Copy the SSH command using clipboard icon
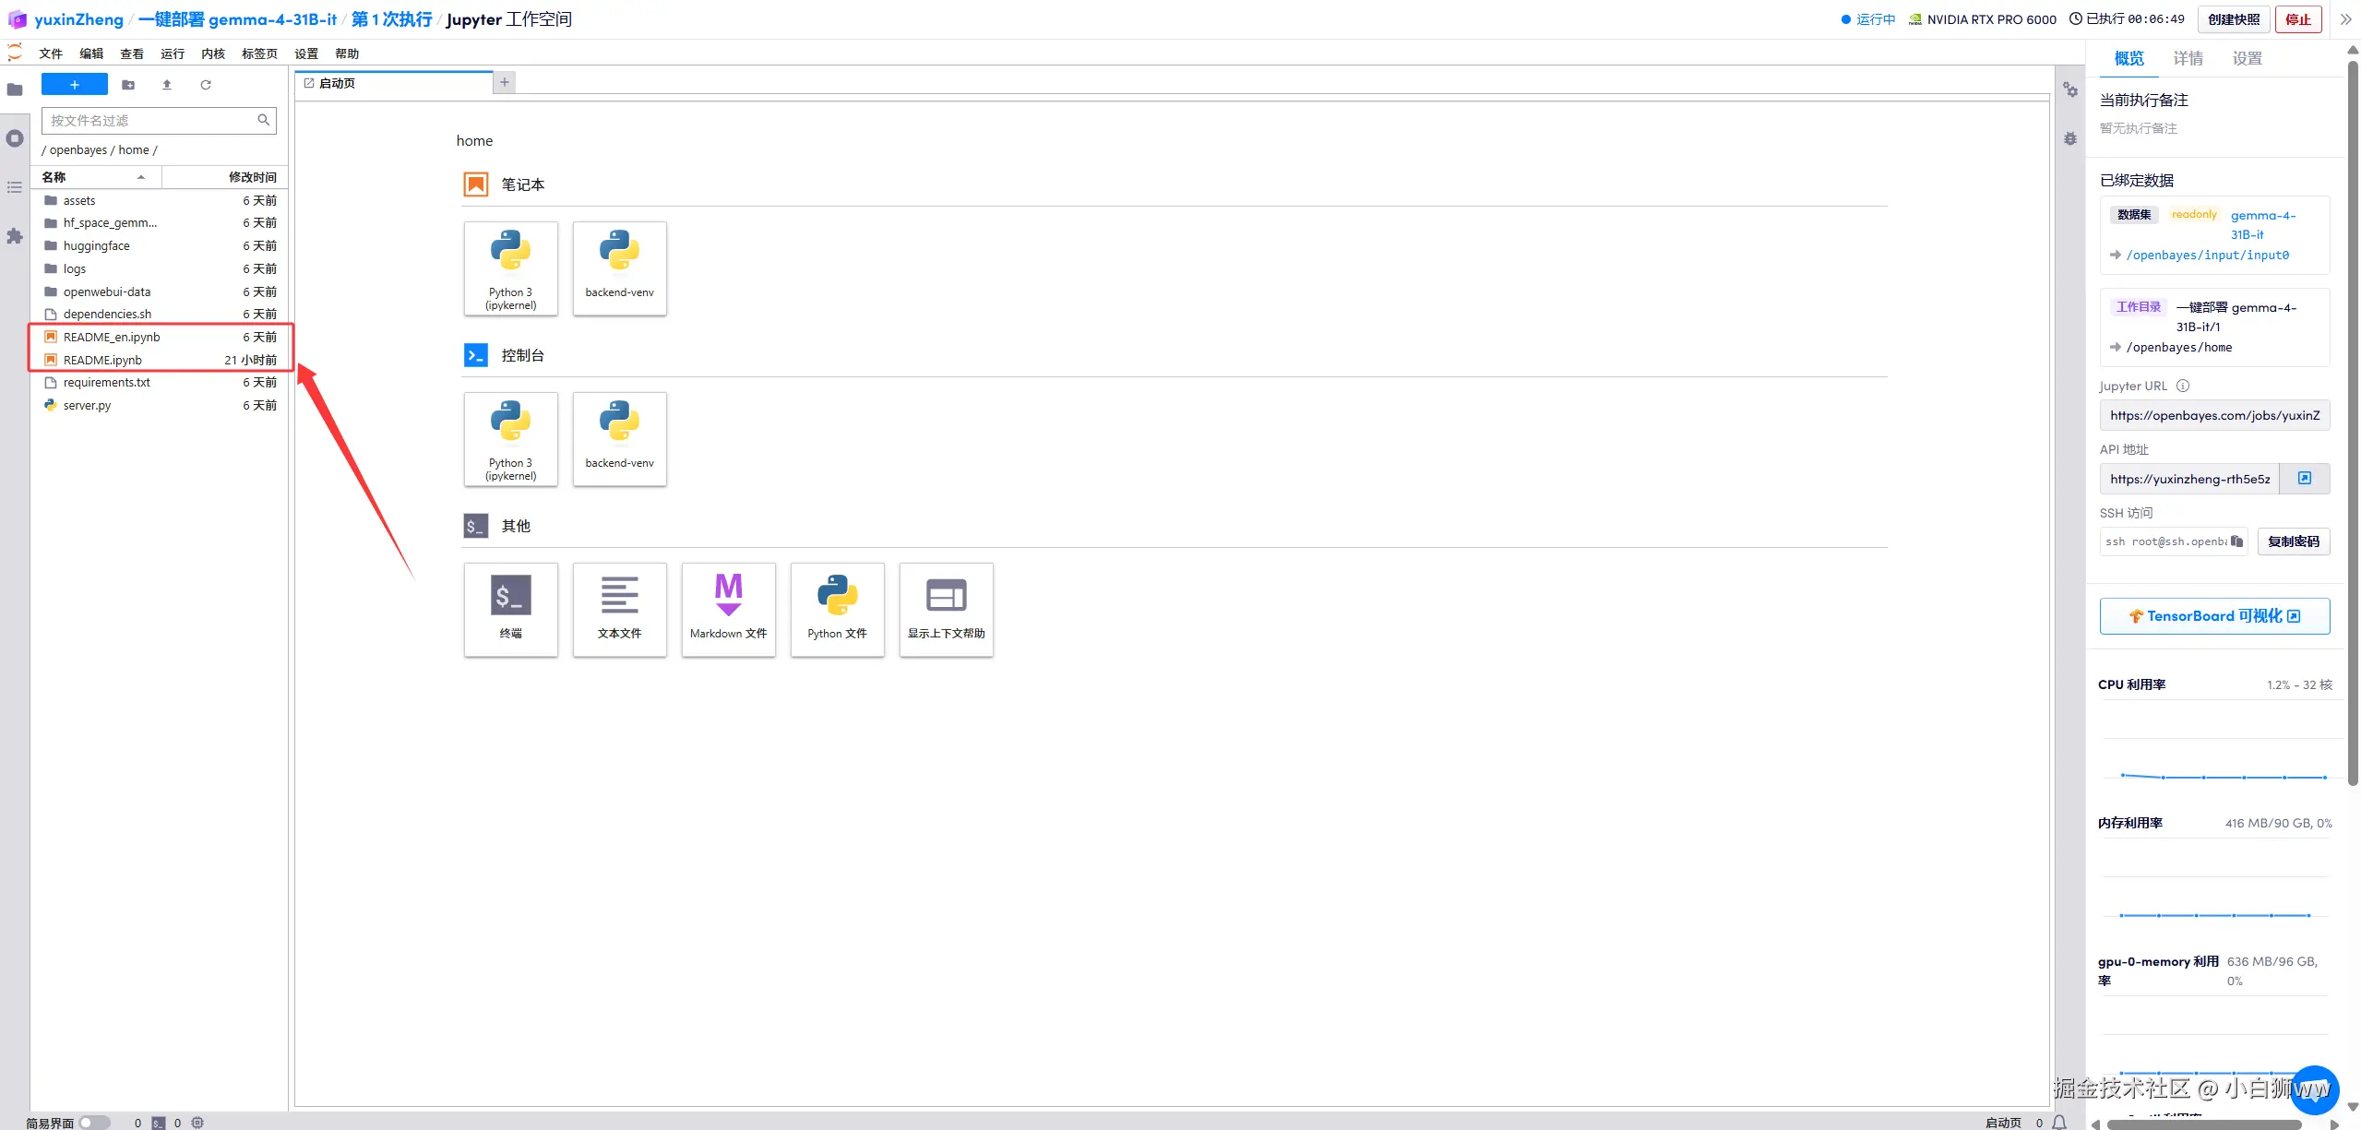This screenshot has height=1130, width=2361. click(x=2236, y=541)
